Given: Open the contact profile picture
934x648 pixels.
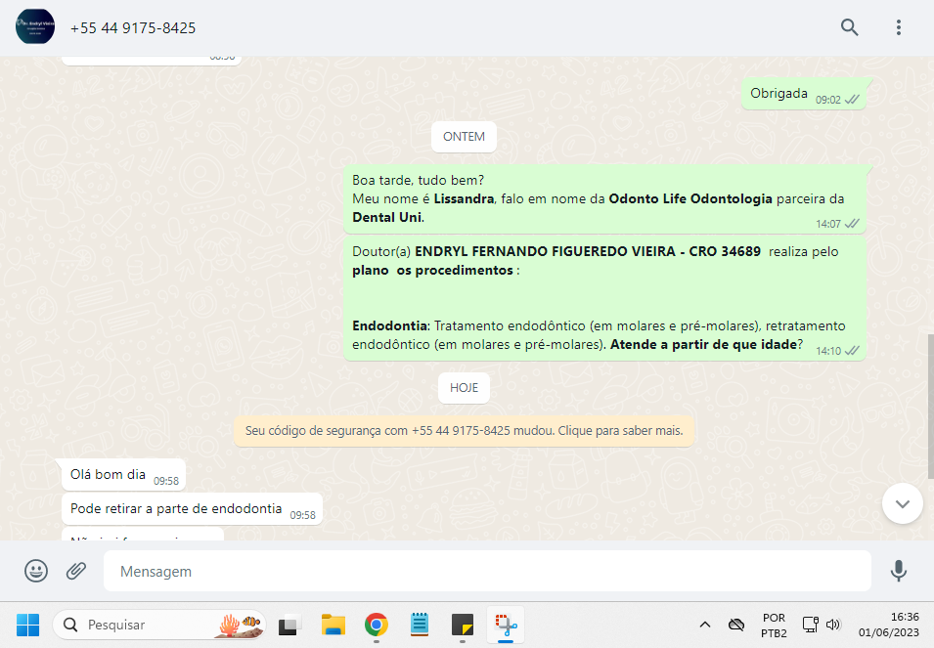Looking at the screenshot, I should point(35,26).
